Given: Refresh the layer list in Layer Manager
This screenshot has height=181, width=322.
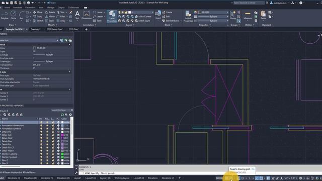Looking at the screenshot, I should (x=62, y=115).
